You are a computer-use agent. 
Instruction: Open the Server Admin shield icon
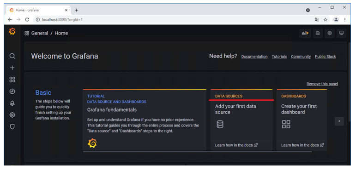pos(12,127)
